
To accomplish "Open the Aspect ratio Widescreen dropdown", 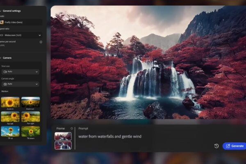I will [21, 35].
